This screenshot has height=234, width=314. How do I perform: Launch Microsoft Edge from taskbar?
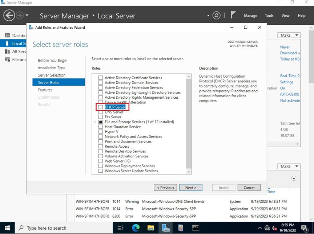(x=136, y=228)
